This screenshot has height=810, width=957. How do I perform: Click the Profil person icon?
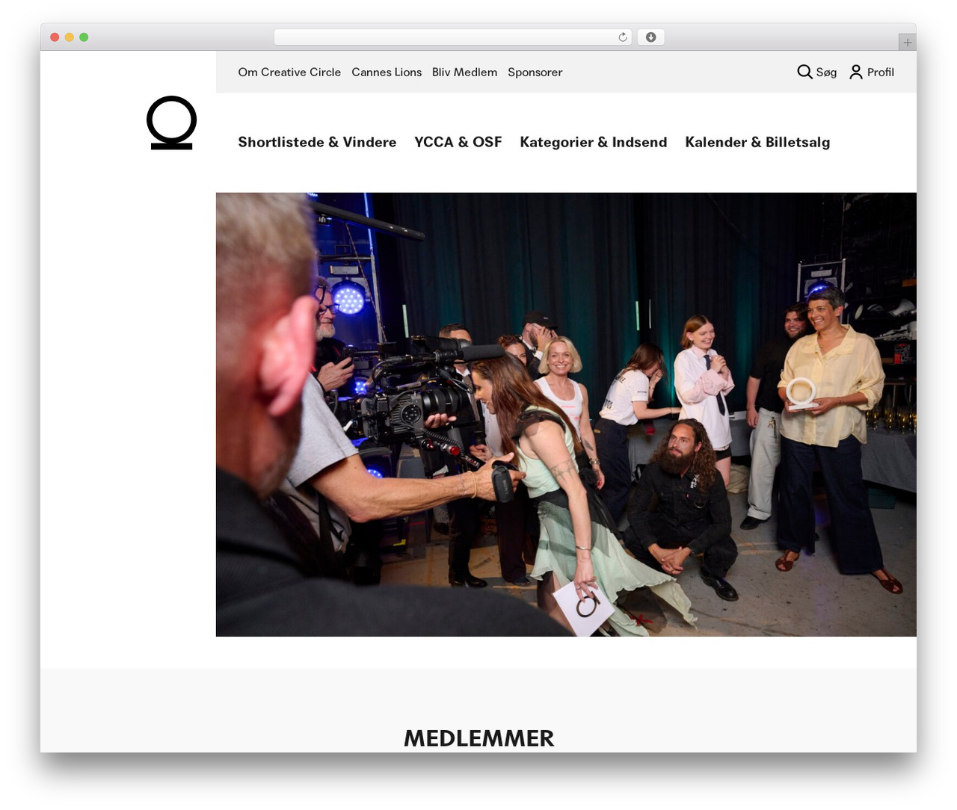[x=856, y=72]
